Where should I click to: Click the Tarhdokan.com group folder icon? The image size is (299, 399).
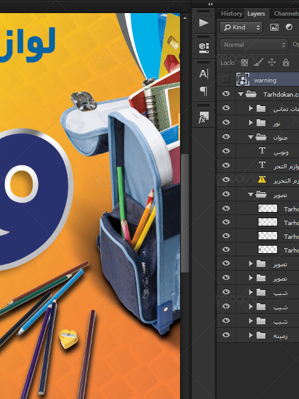(x=251, y=94)
